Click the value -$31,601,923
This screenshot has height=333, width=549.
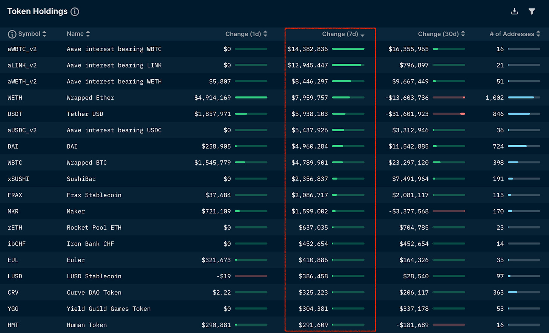tap(407, 114)
